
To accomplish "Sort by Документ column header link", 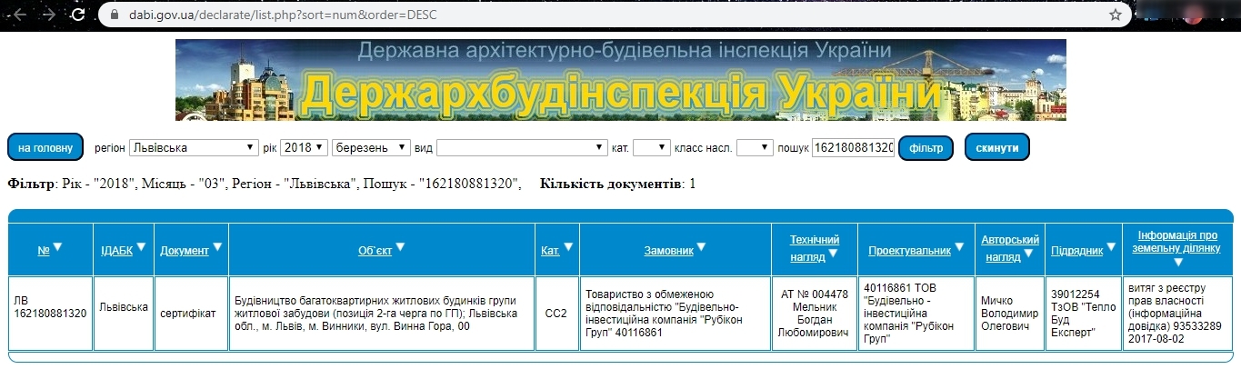I will 185,250.
